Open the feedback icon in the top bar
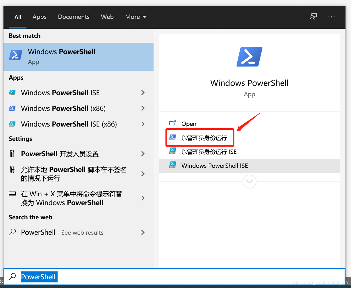This screenshot has height=288, width=351. 313,17
